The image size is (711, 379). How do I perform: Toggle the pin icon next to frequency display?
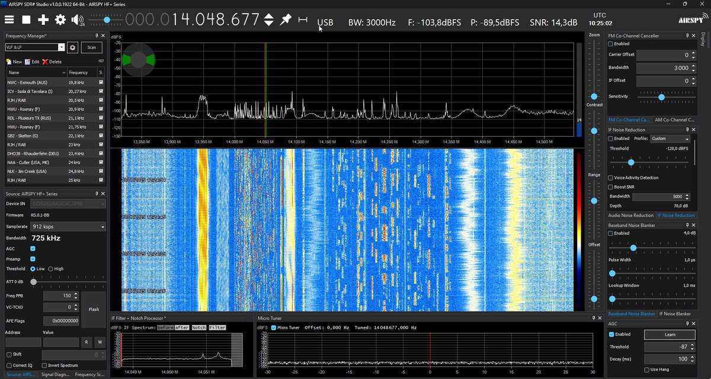coord(286,20)
